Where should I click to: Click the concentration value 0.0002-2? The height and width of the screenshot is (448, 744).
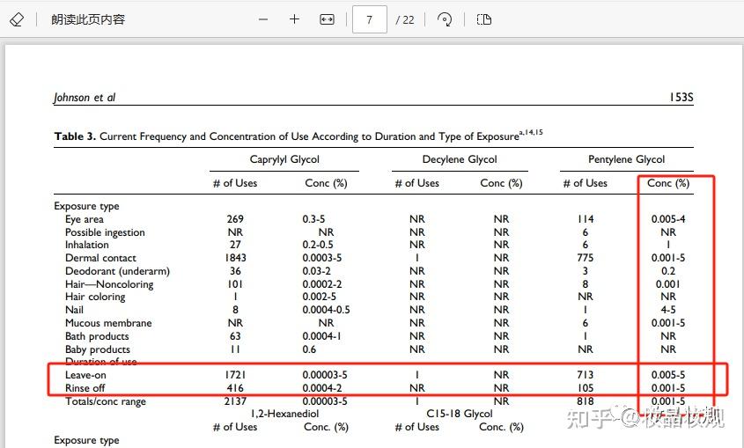pyautogui.click(x=321, y=284)
